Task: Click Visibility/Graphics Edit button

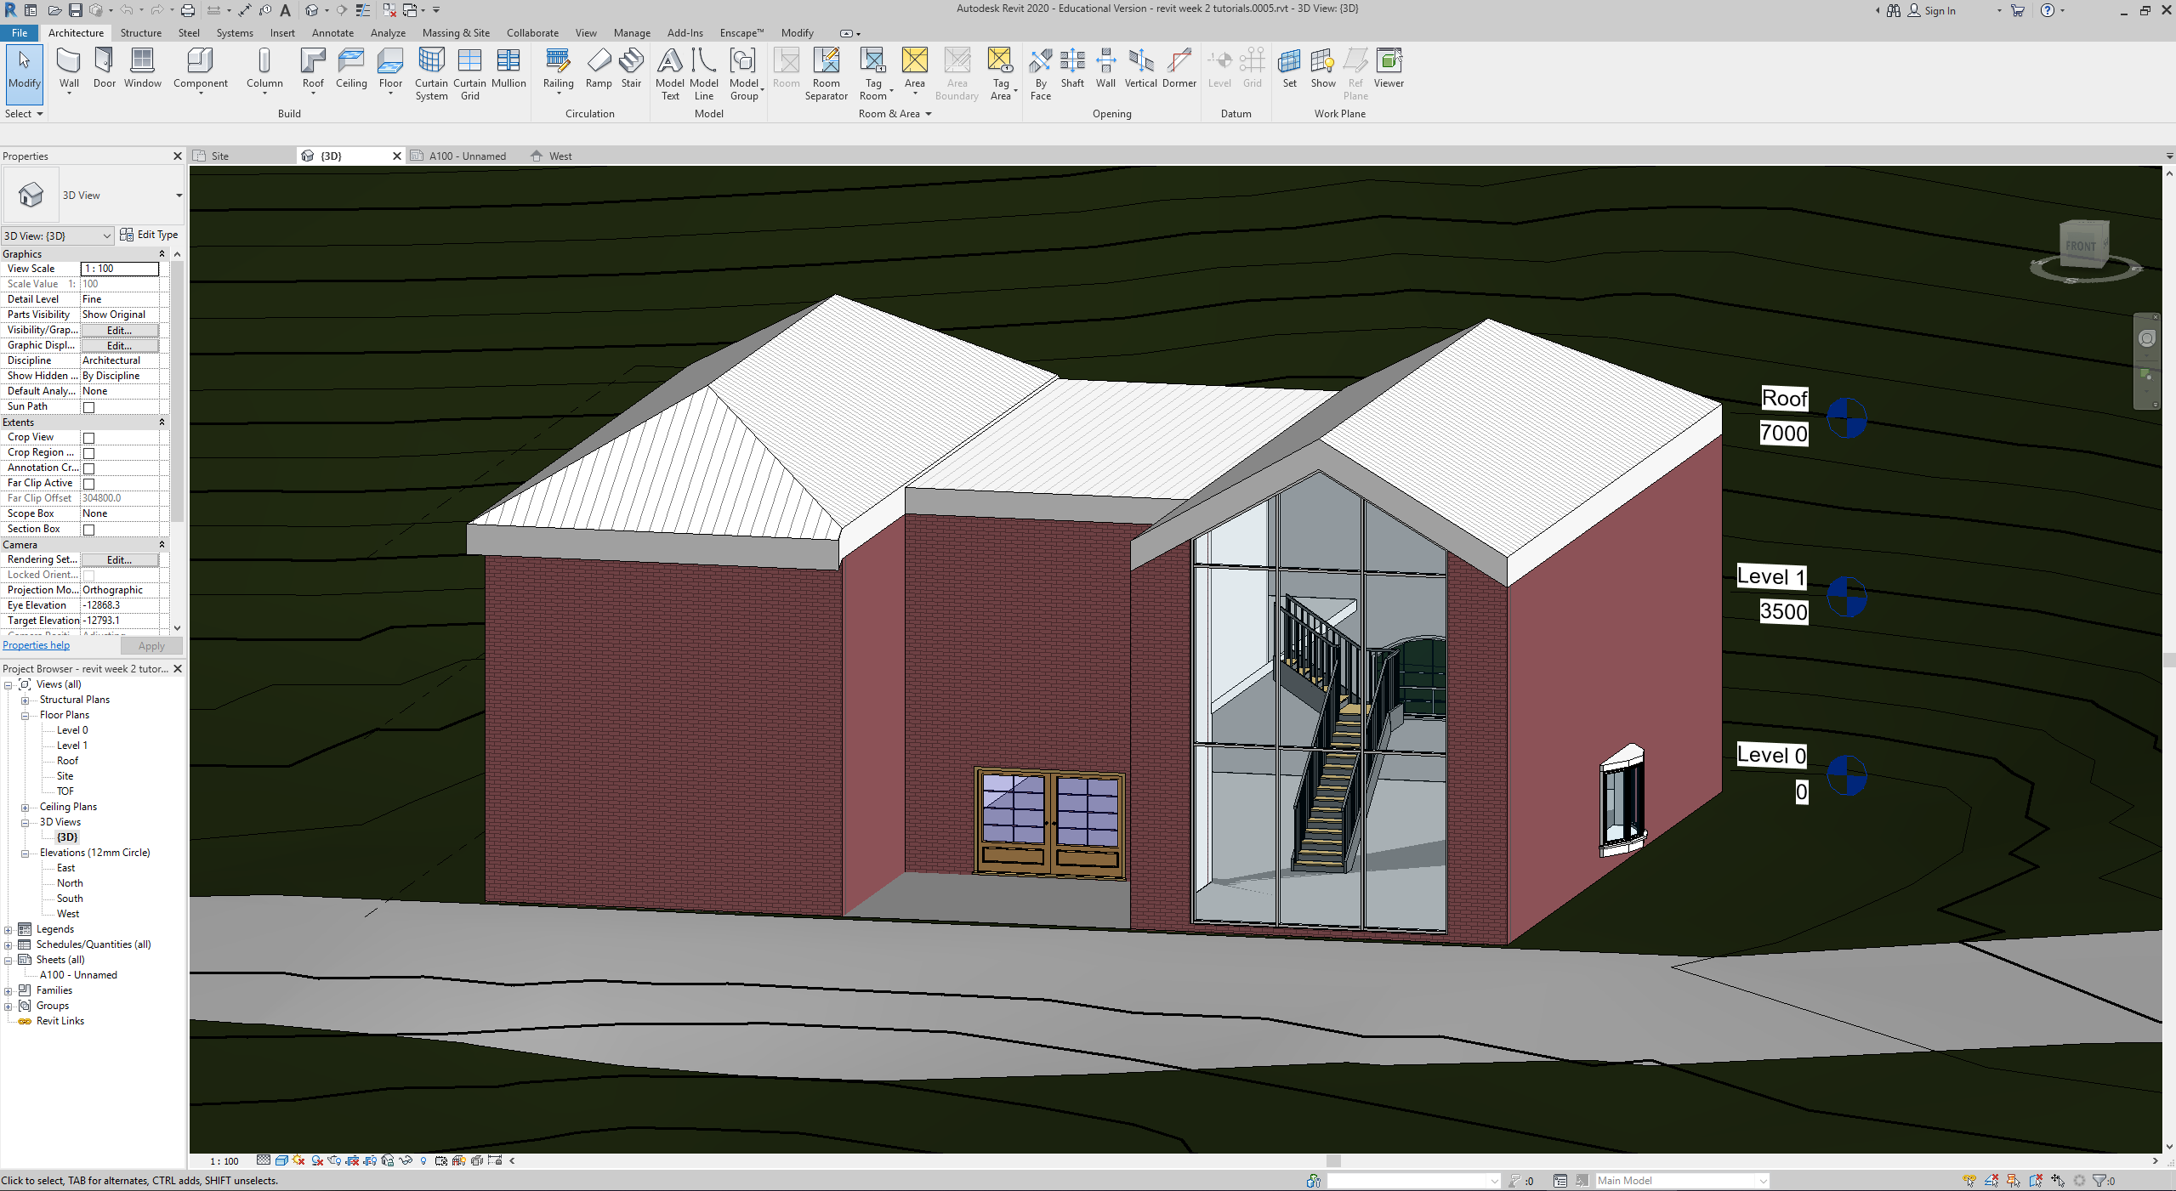Action: coord(119,330)
